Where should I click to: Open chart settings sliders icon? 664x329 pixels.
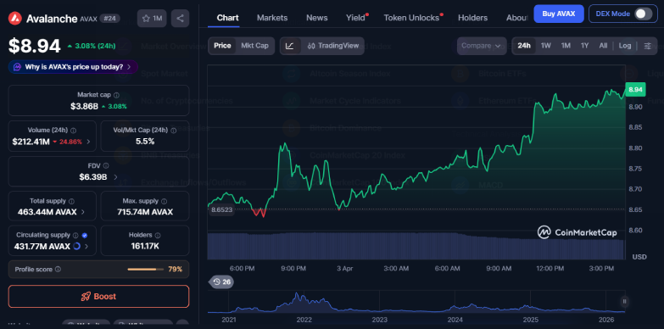648,46
